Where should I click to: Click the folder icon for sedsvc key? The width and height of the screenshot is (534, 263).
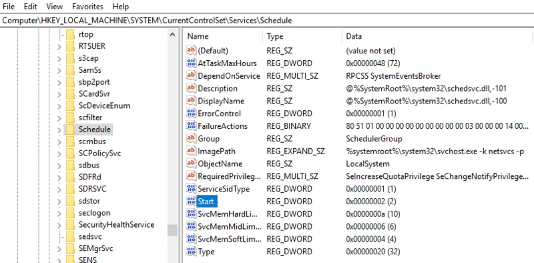[70, 236]
